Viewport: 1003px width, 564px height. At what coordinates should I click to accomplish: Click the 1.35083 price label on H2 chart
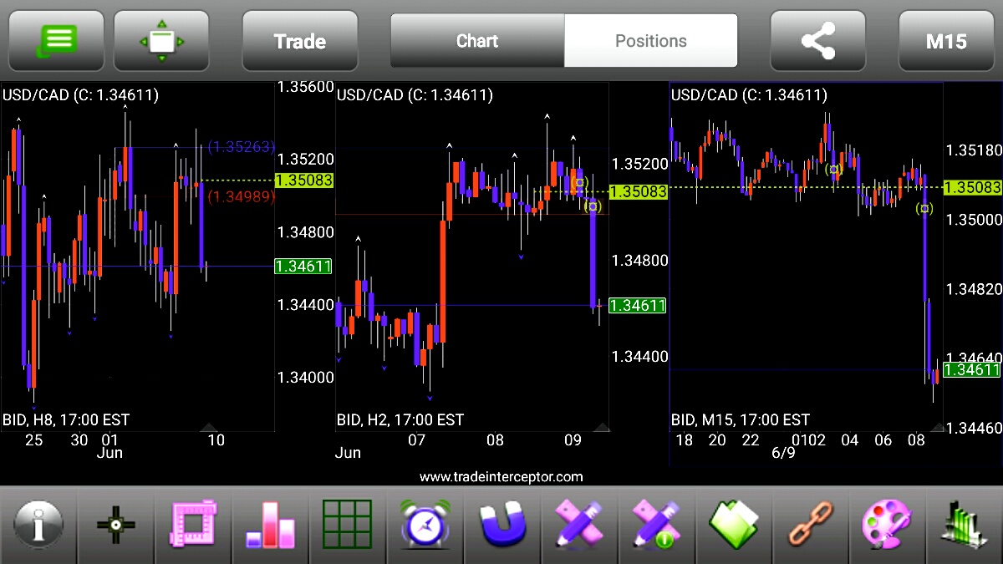639,191
